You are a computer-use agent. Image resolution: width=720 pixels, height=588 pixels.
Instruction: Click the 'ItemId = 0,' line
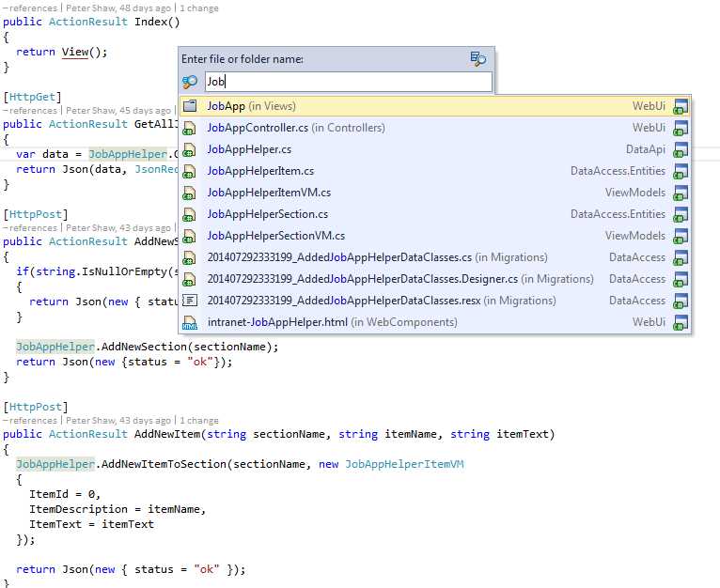pyautogui.click(x=65, y=494)
